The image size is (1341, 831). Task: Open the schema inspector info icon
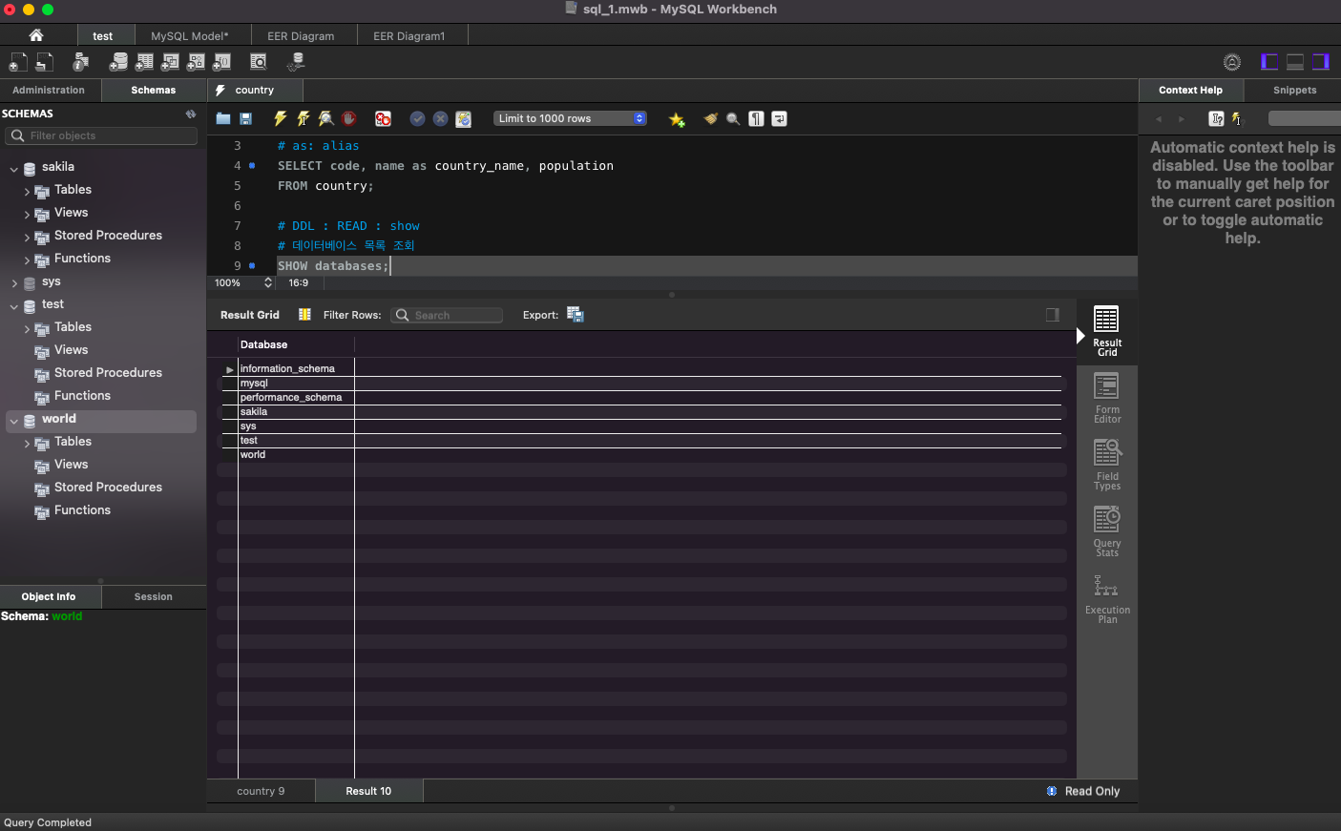[81, 62]
